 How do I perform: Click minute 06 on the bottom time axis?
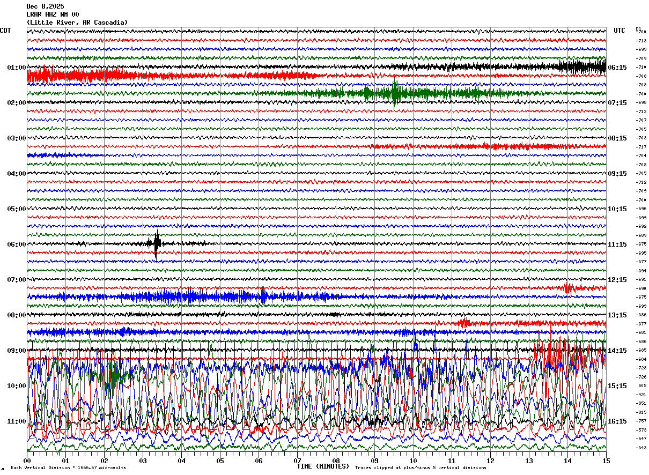(x=259, y=461)
